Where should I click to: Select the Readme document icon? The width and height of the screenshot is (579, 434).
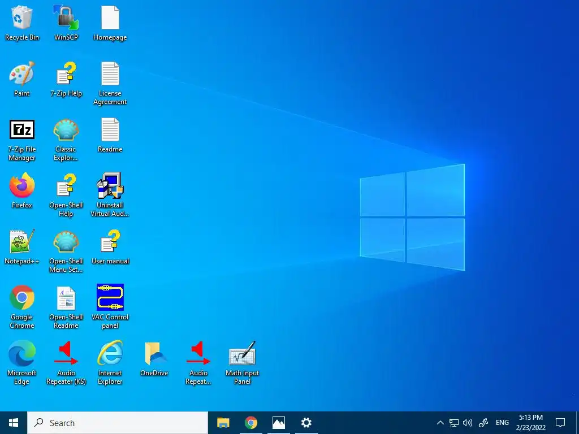(x=110, y=135)
